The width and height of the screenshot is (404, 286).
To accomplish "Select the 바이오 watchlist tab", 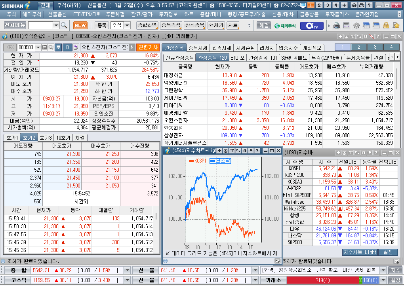I will click(x=237, y=58).
